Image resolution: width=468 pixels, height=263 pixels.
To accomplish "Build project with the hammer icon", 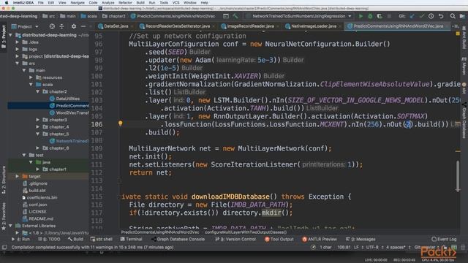I will 235,16.
